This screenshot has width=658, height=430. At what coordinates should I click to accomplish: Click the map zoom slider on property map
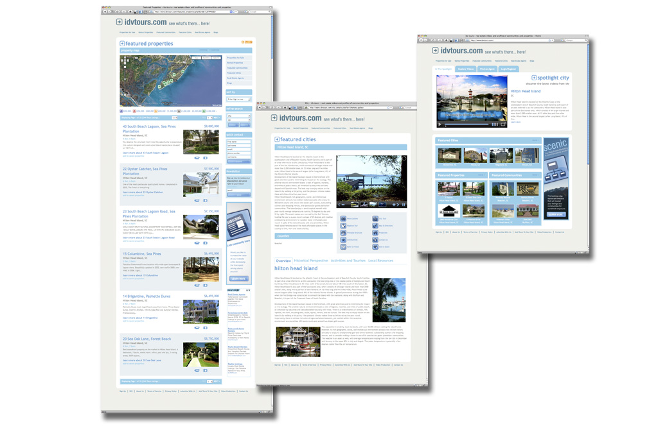(x=125, y=80)
